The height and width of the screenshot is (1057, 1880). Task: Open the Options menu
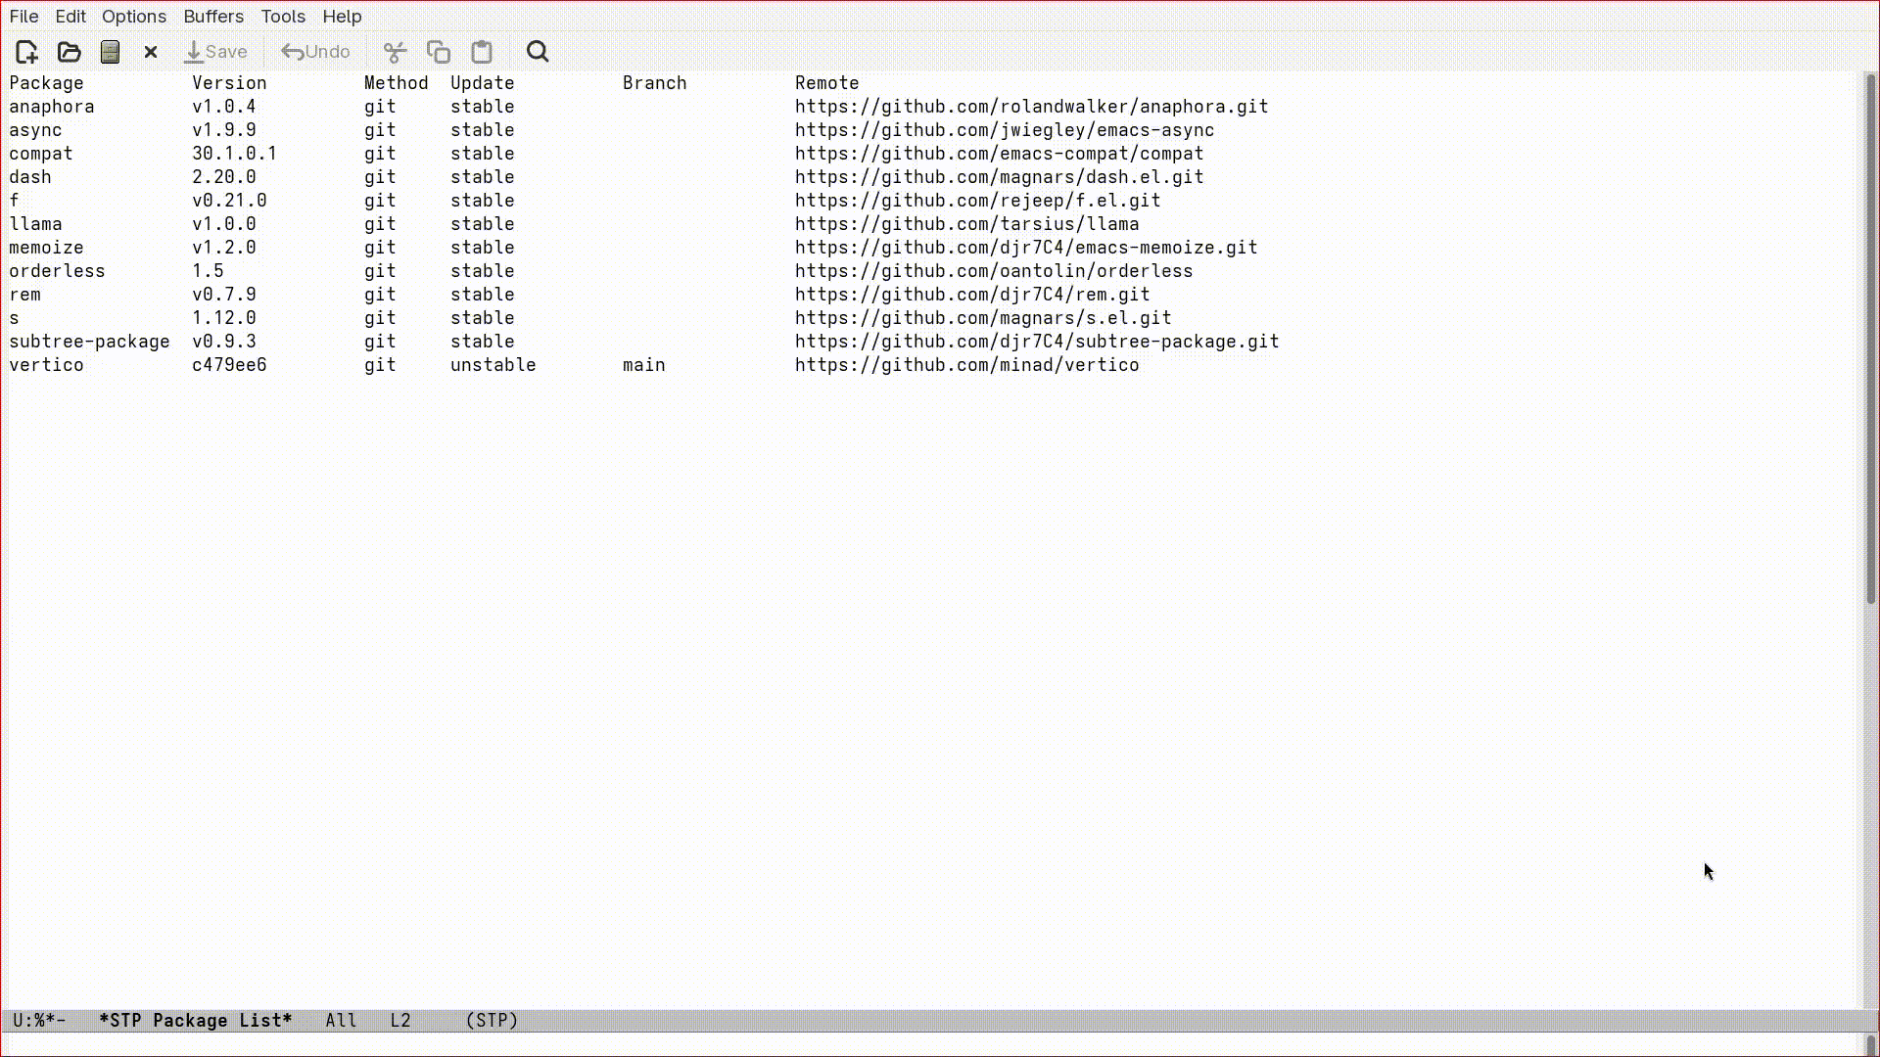point(134,17)
